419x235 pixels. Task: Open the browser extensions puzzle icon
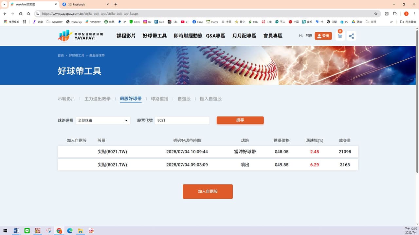(394, 14)
